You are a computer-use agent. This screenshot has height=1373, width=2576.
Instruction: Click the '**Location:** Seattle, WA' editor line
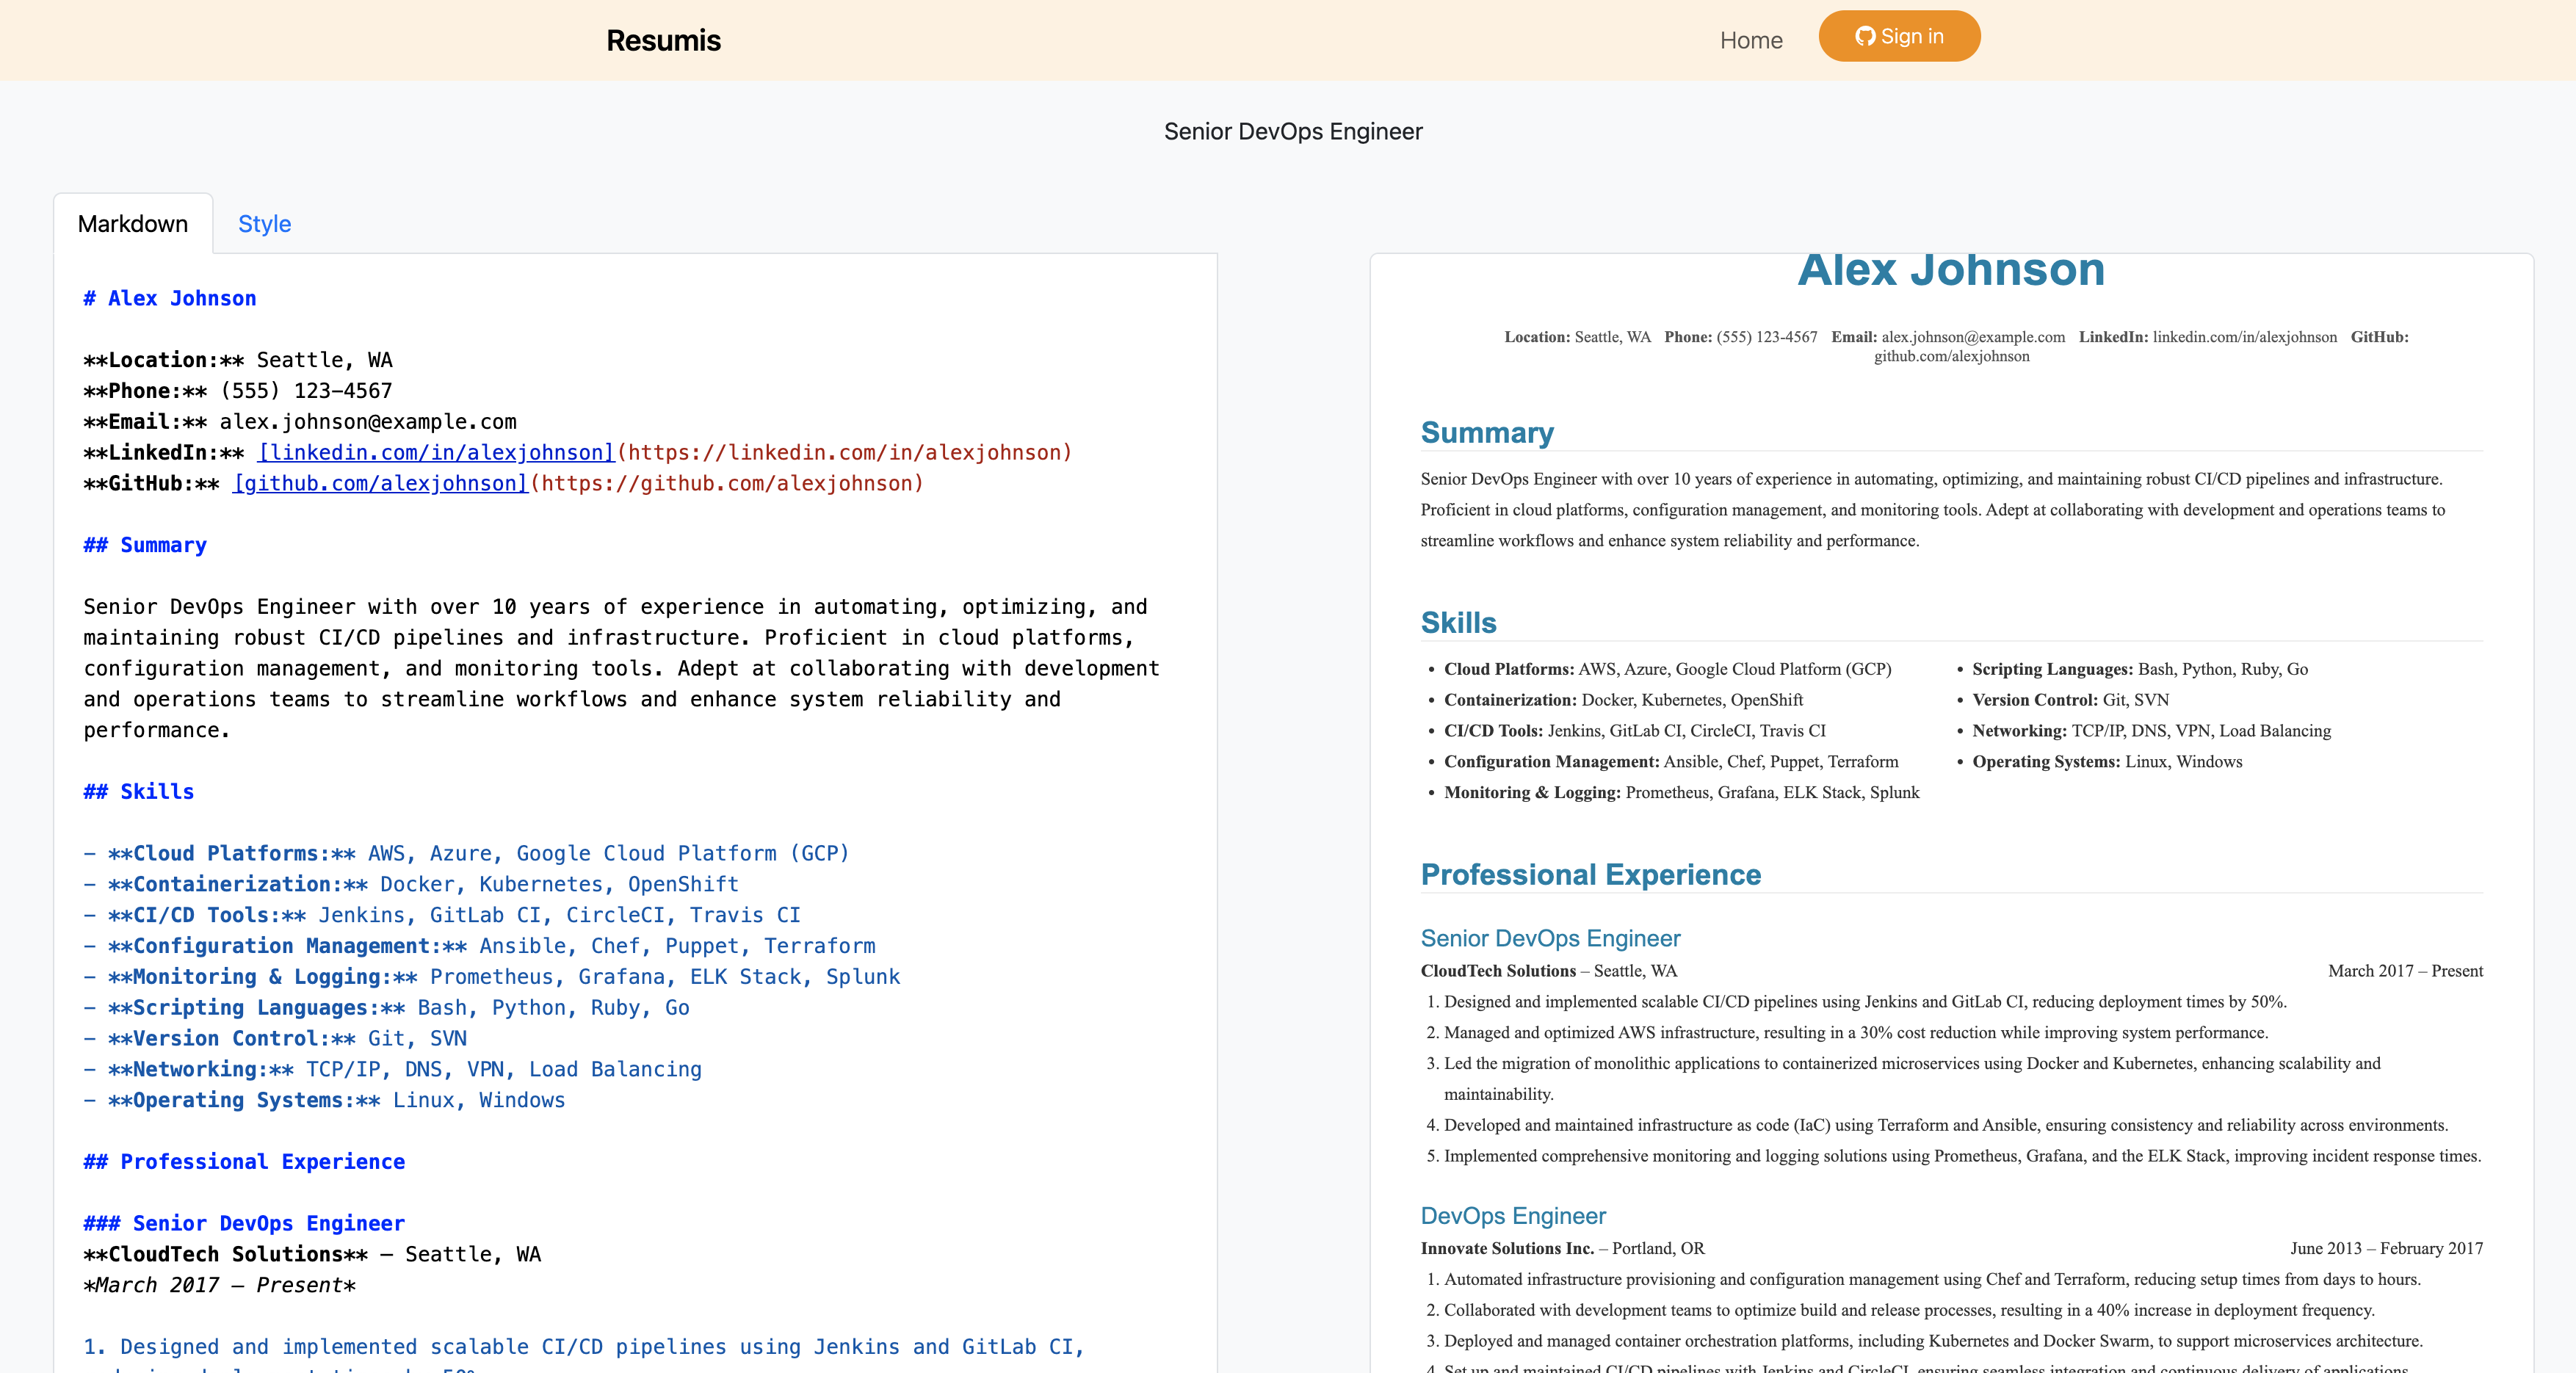coord(238,360)
